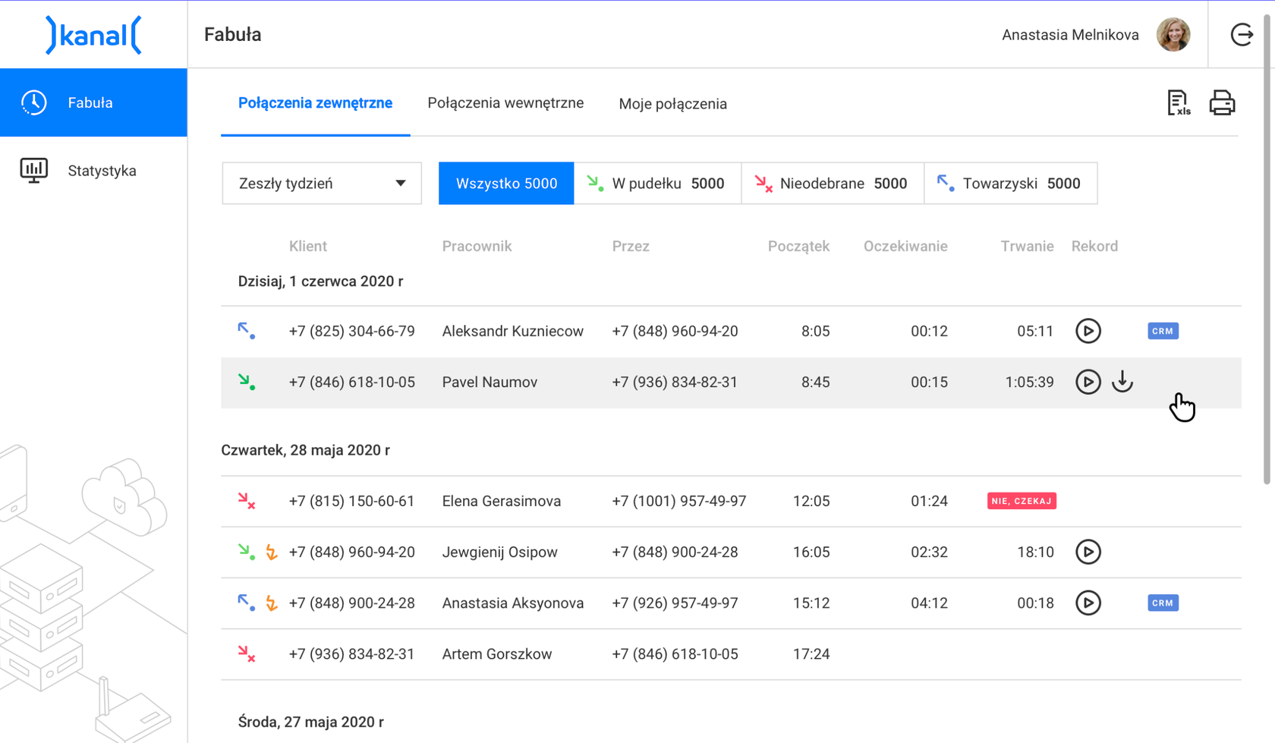
Task: Open CRM badge for Aleksandr Kuzniecow
Action: [x=1163, y=331]
